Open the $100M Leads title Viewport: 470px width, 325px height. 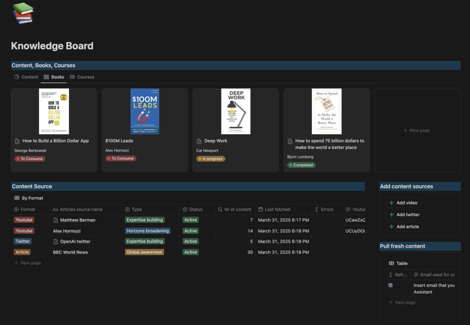[119, 141]
